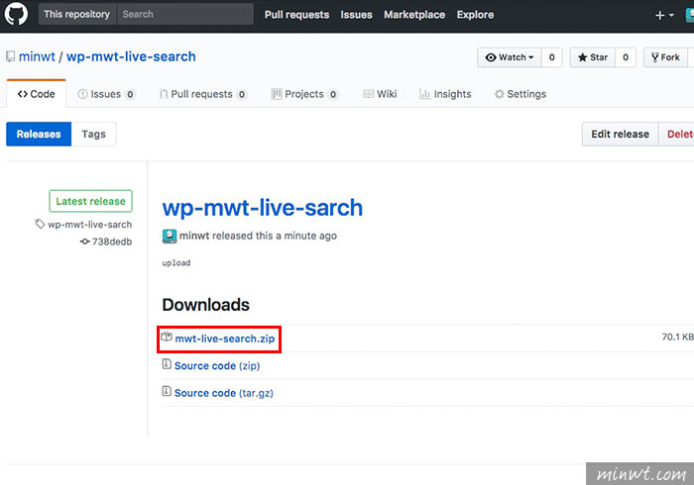Image resolution: width=694 pixels, height=485 pixels.
Task: Switch to the repository Pull requests tab
Action: [202, 94]
